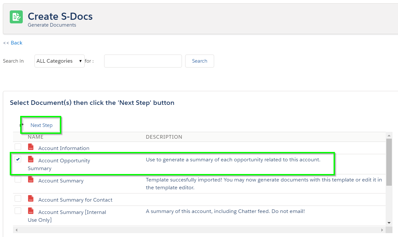Image resolution: width=398 pixels, height=237 pixels.
Task: Tick the Account Summary checkbox
Action: click(x=18, y=179)
